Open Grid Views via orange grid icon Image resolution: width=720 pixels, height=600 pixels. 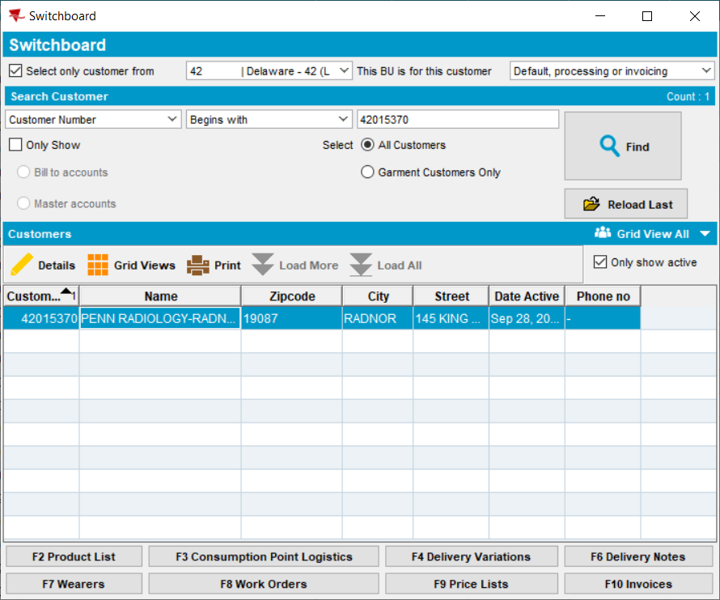[x=98, y=265]
